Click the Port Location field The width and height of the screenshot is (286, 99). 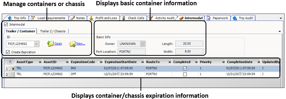[x=131, y=52]
